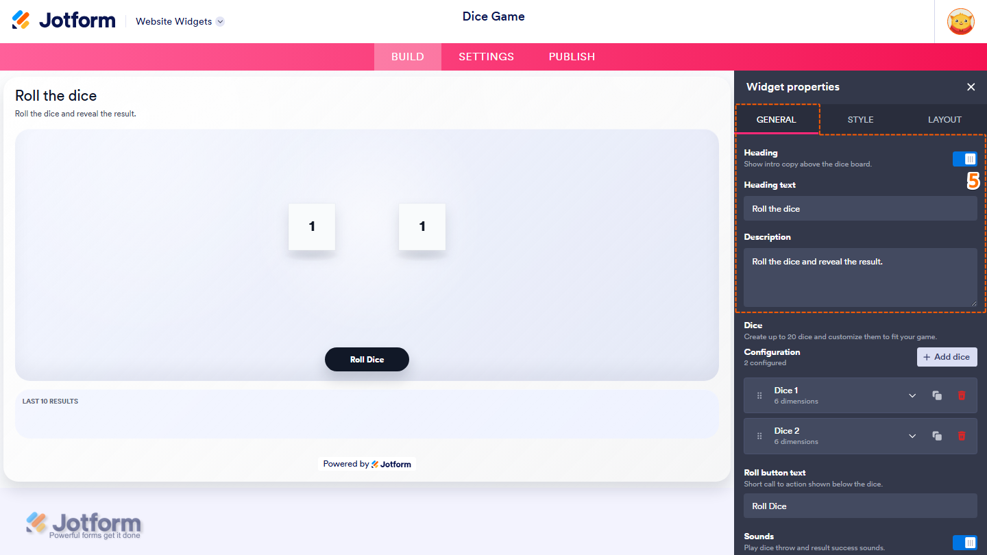This screenshot has width=987, height=555.
Task: Click the Add dice button
Action: tap(947, 357)
